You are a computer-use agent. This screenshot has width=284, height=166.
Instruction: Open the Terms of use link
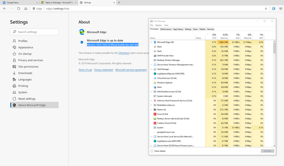[x=85, y=70]
